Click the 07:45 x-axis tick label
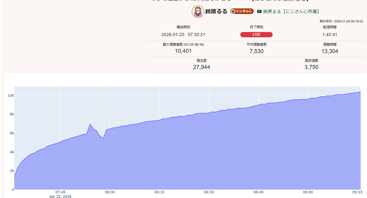Screen dimensions: 367x198 (x=60, y=192)
